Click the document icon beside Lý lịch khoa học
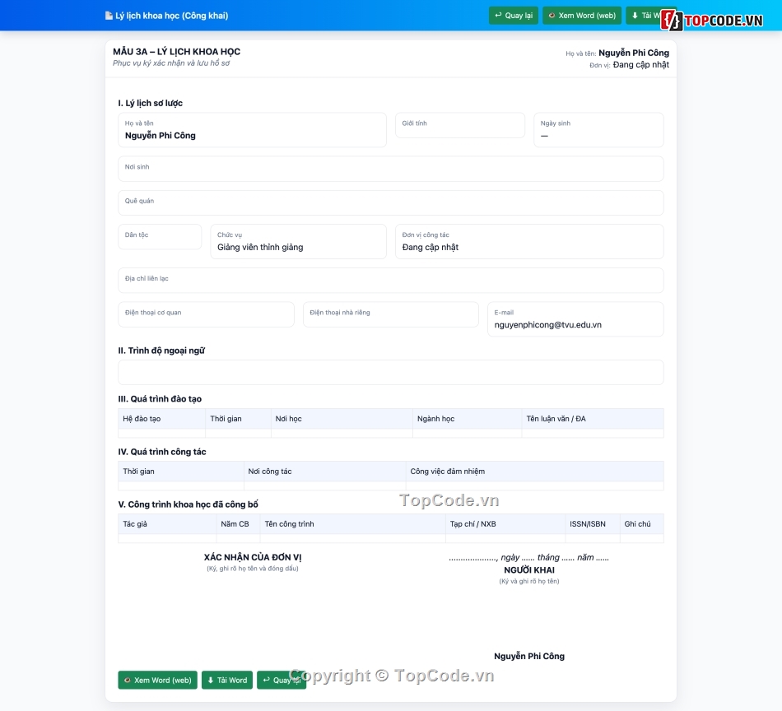This screenshot has width=782, height=711. click(109, 16)
